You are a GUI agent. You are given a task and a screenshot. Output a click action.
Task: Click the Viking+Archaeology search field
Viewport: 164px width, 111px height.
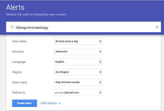82,27
